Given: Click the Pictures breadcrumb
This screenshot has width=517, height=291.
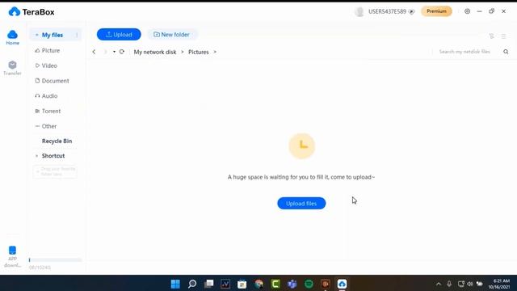Looking at the screenshot, I should pos(199,52).
